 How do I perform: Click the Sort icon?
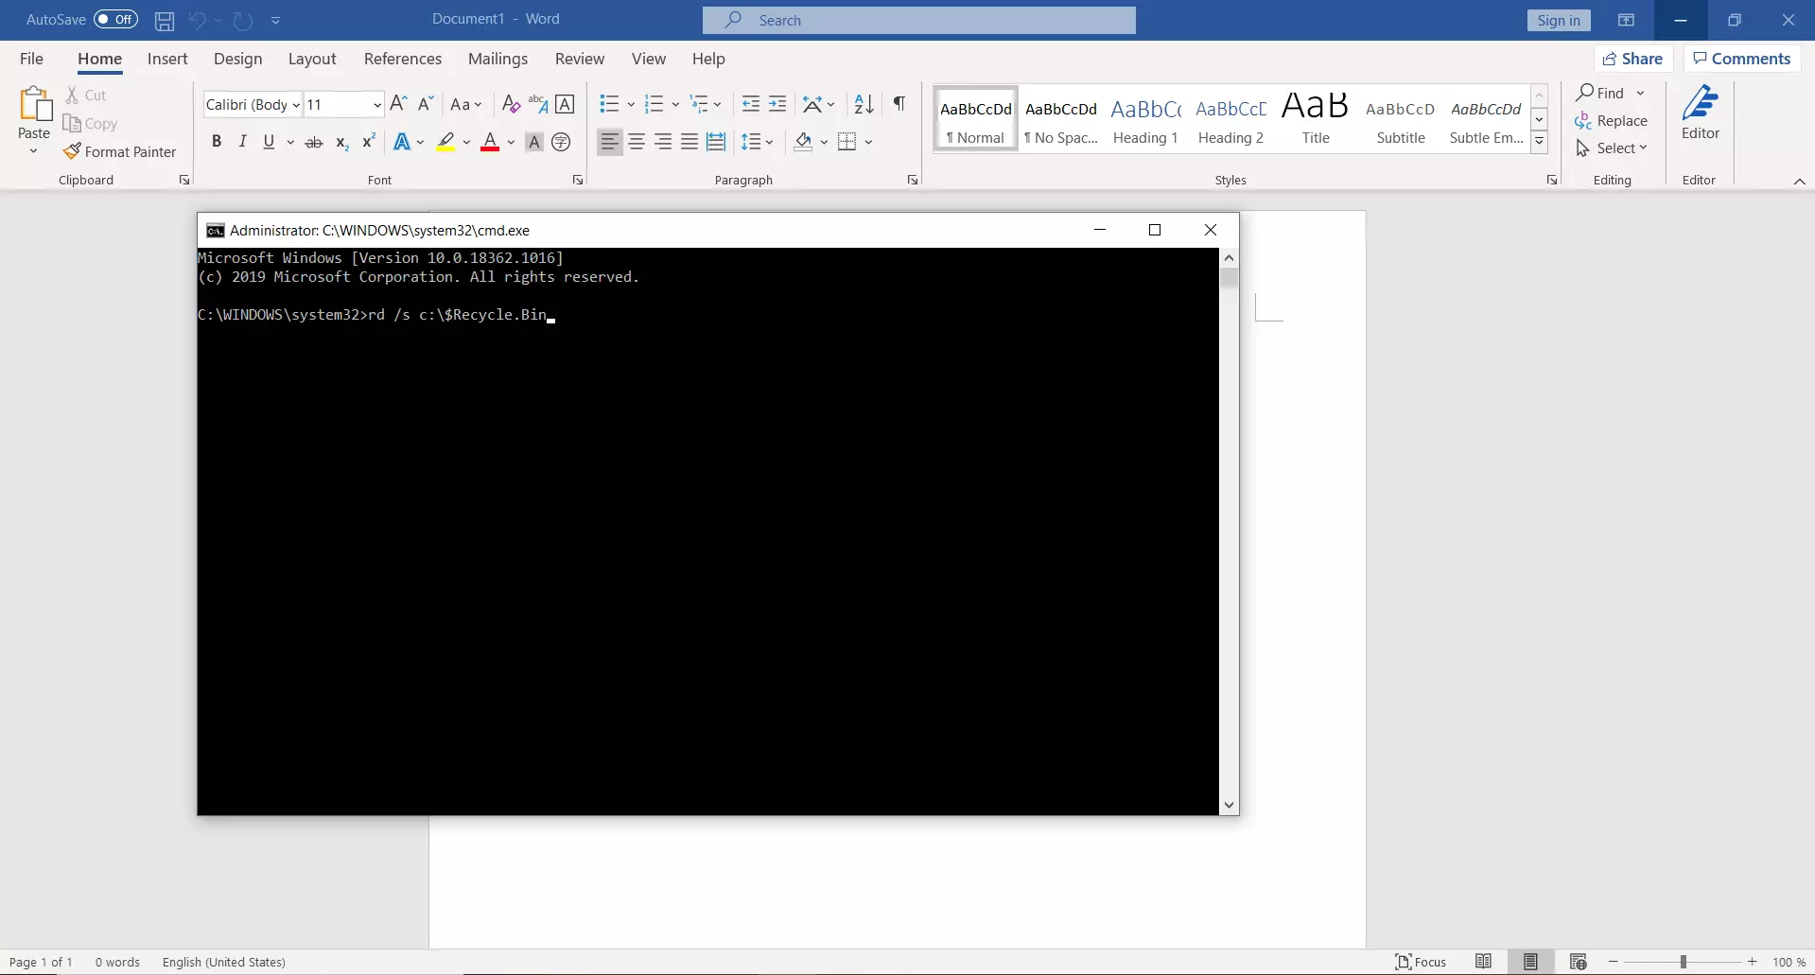point(864,104)
